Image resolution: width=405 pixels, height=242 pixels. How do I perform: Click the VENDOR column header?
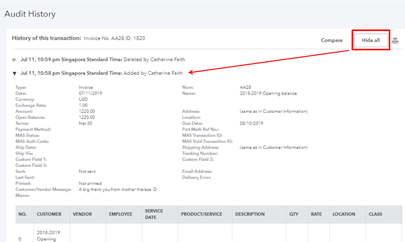point(82,215)
